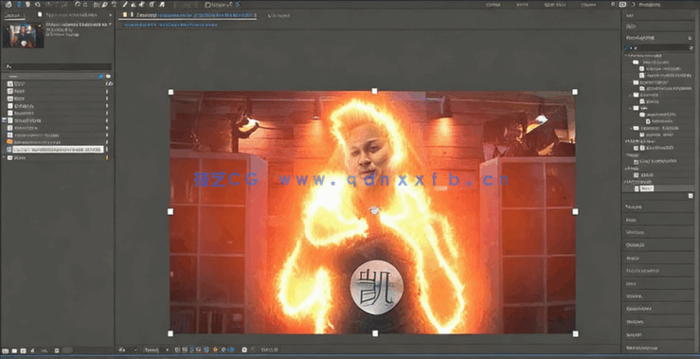The height and width of the screenshot is (359, 700).
Task: Click the footage thumbnail in the Project panel
Action: (x=24, y=35)
